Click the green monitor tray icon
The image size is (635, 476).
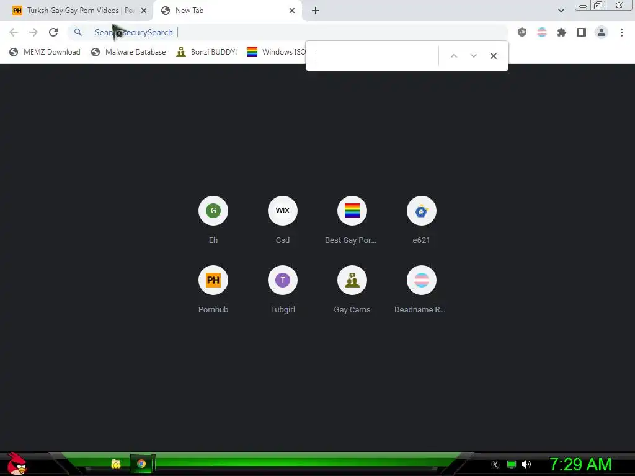512,464
